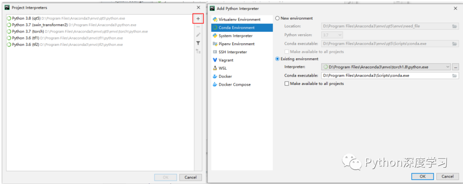463x184 pixels.
Task: Choose WSL interpreter type
Action: pyautogui.click(x=242, y=68)
